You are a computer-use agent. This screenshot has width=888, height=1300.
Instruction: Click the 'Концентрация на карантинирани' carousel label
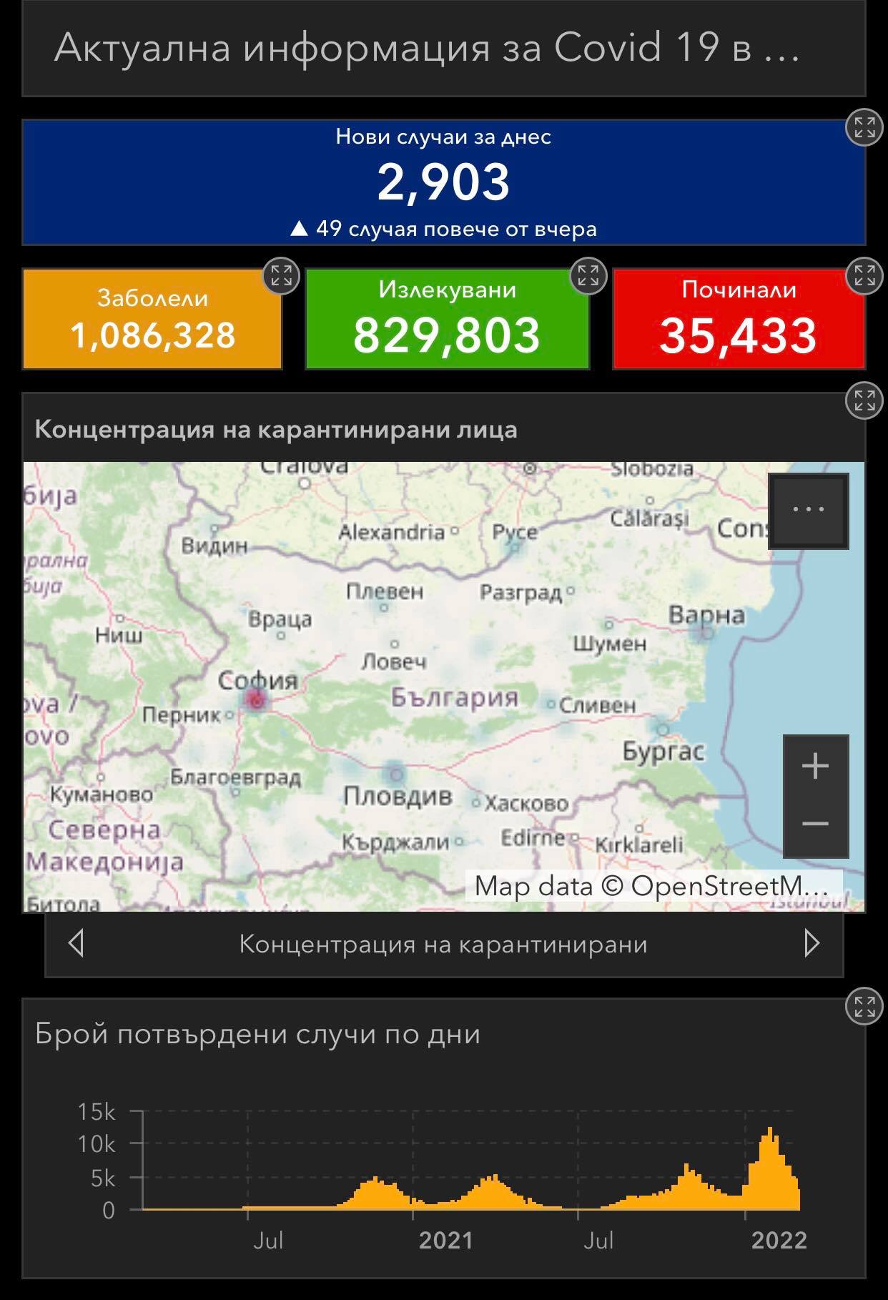[x=443, y=944]
